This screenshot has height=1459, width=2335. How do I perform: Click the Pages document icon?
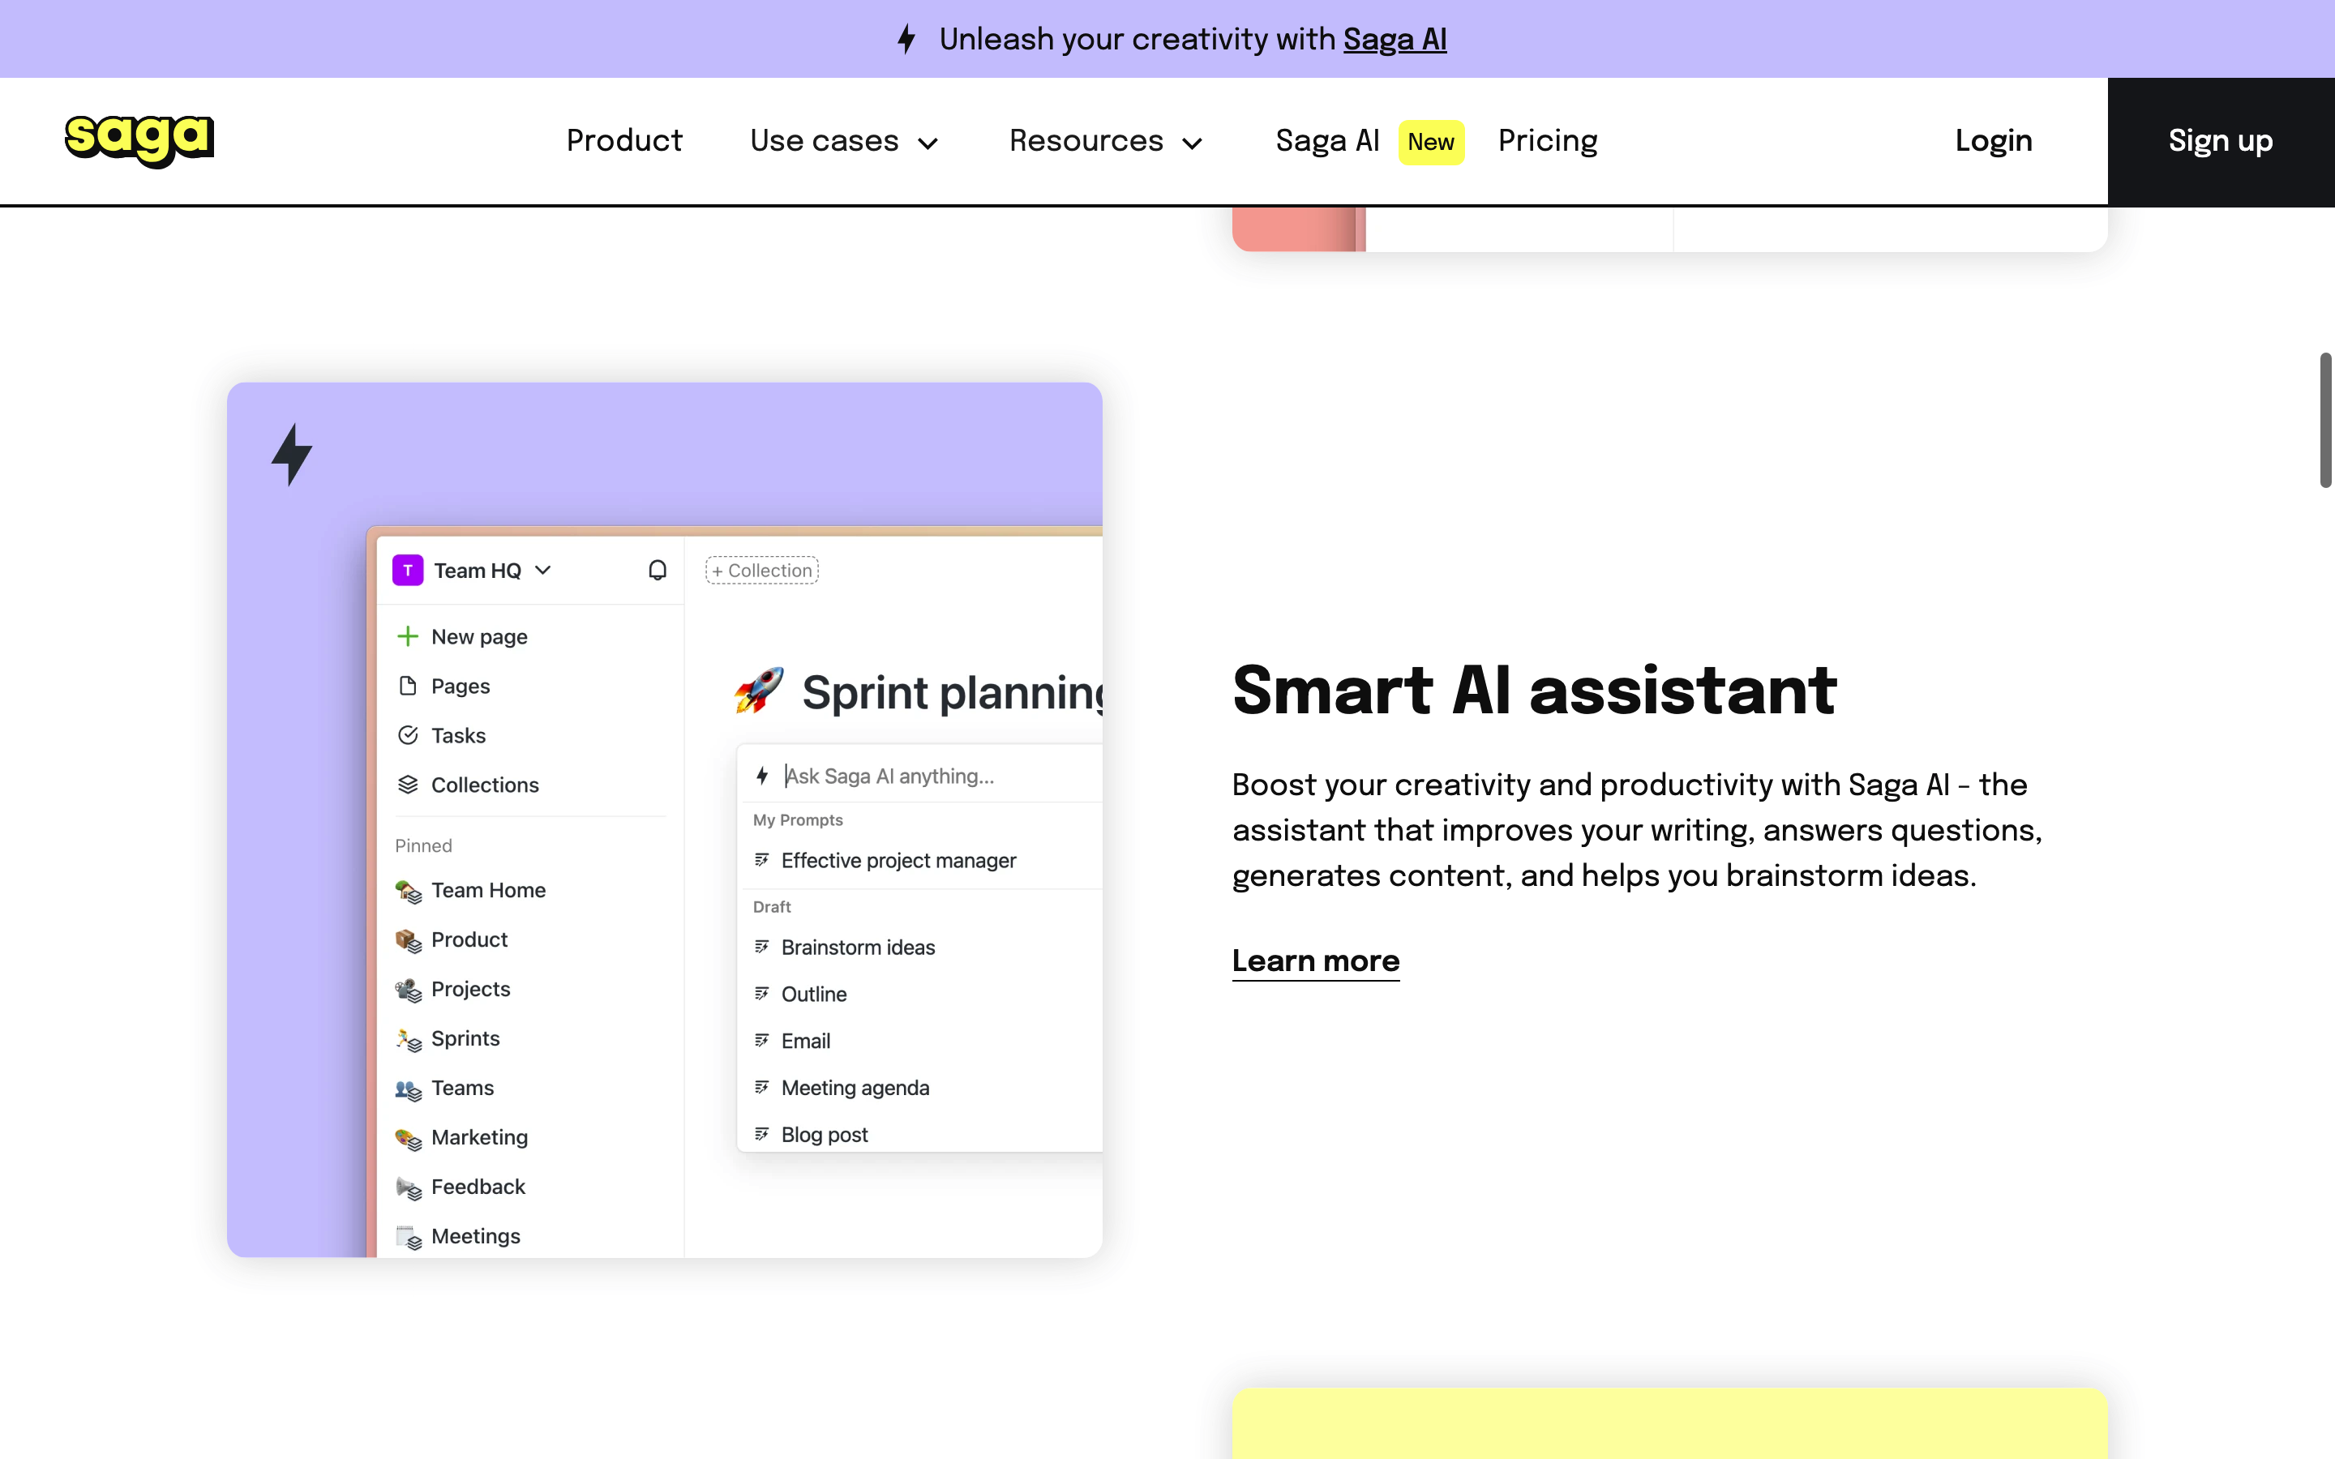point(407,686)
